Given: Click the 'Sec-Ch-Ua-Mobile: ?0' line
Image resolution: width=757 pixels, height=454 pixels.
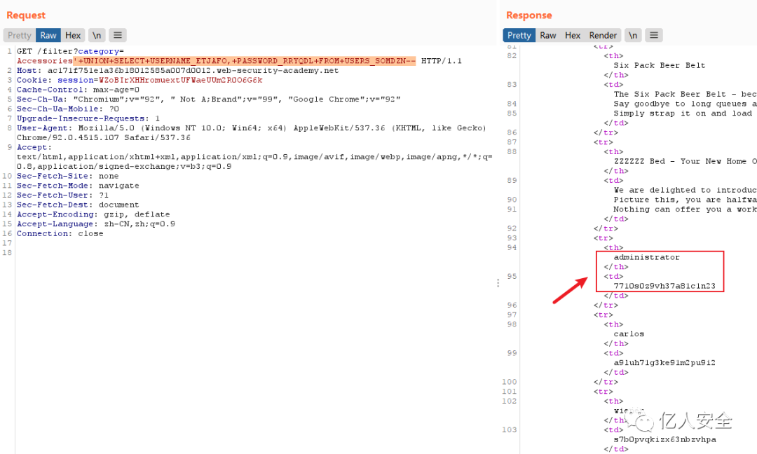Looking at the screenshot, I should 67,109.
